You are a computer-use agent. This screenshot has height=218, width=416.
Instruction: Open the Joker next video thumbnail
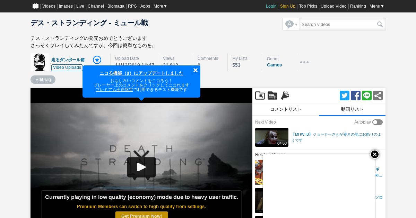pos(272,137)
